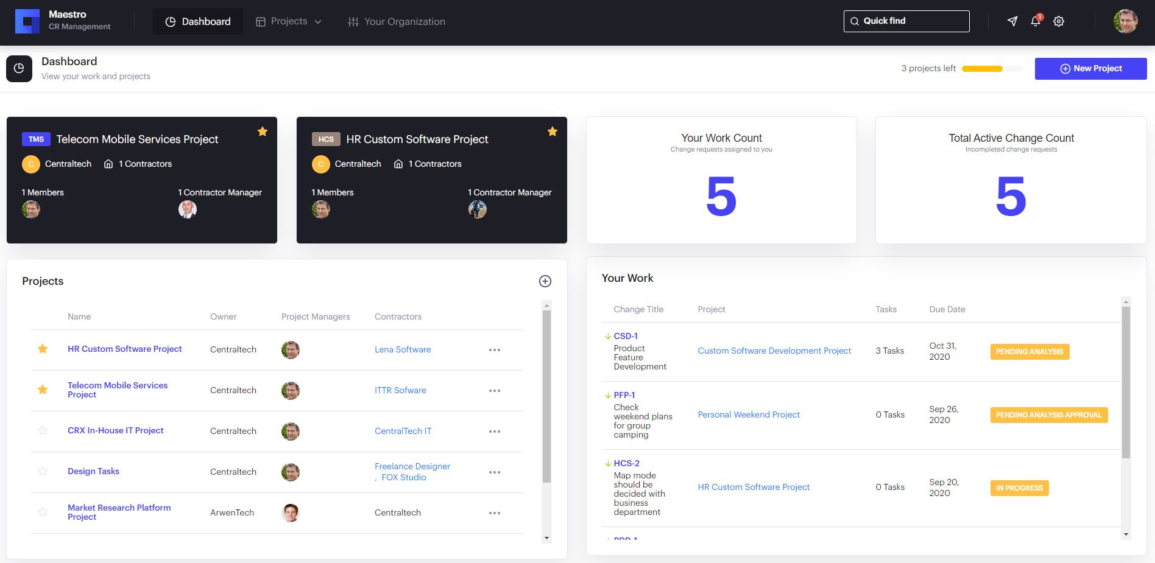This screenshot has height=563, width=1155.
Task: Open the user profile avatar in header
Action: [1125, 21]
